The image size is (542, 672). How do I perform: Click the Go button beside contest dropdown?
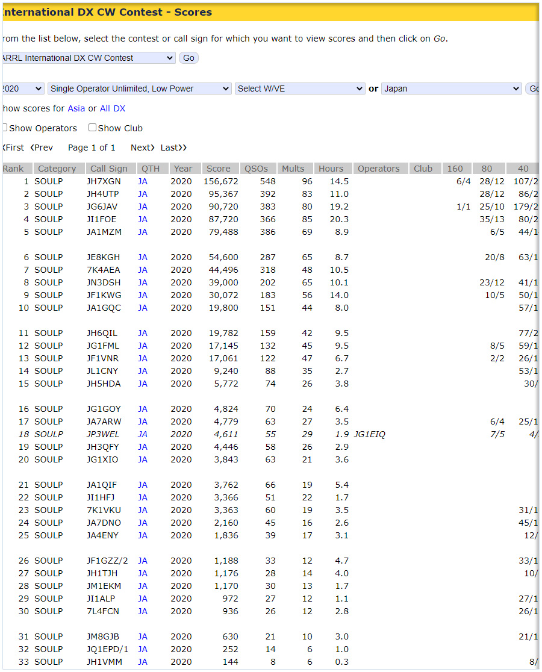[x=188, y=58]
